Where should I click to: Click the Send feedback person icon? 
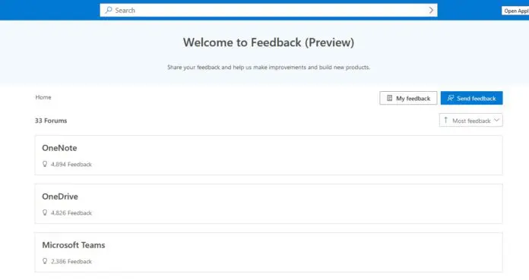click(451, 98)
